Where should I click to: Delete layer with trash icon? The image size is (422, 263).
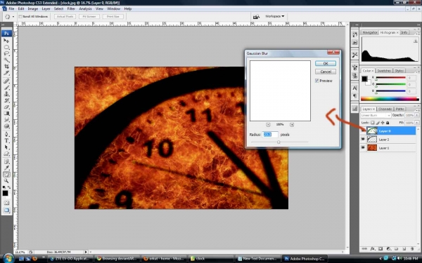412,249
